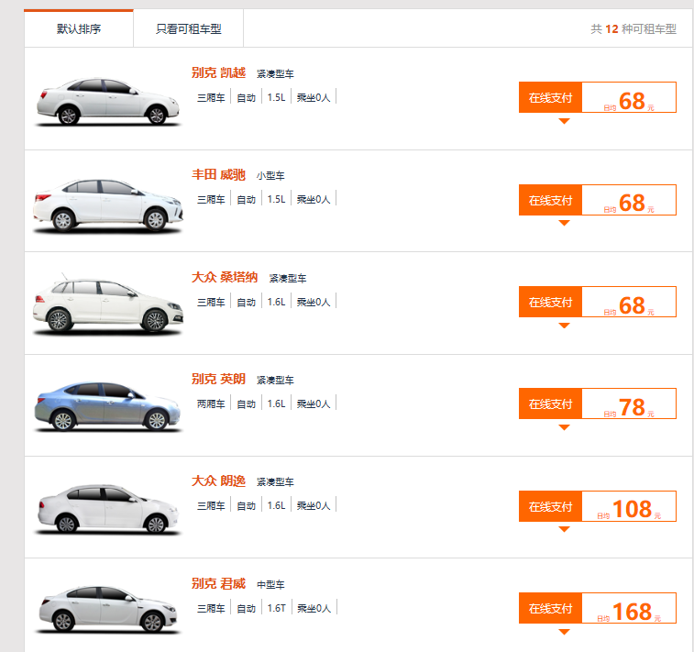The image size is (694, 652).
Task: Open the 大众 桑塔纳 car title link
Action: click(x=225, y=277)
